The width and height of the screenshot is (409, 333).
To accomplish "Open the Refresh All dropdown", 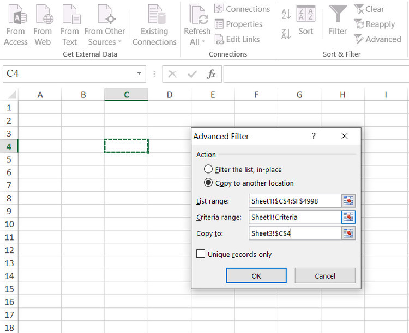I will [197, 25].
